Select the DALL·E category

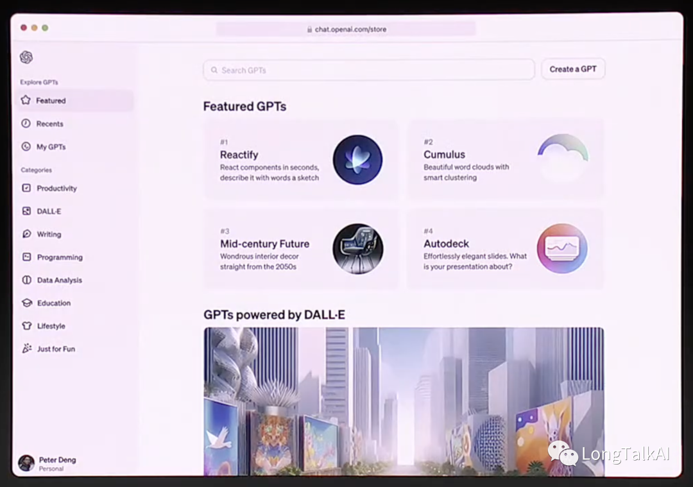(74, 211)
